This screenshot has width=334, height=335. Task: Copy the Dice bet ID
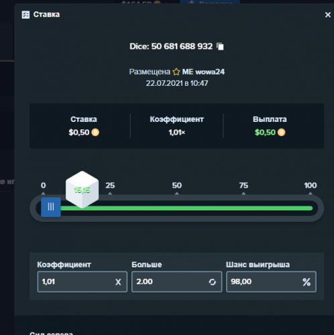220,46
